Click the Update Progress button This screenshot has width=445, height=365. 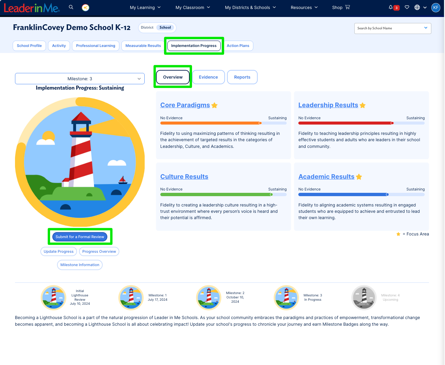coord(59,251)
